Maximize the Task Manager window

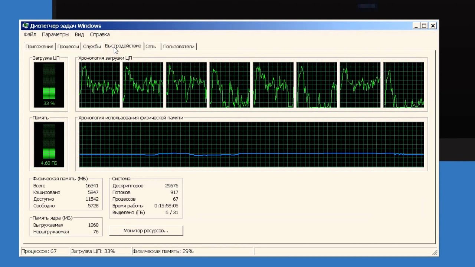pyautogui.click(x=424, y=26)
